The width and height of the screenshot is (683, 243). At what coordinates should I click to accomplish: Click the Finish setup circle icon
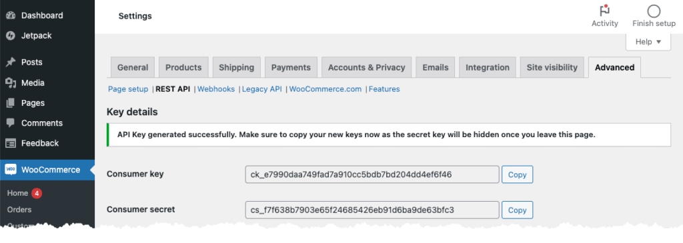(x=654, y=11)
